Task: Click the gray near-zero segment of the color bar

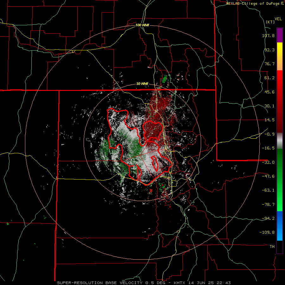Action: pos(280,141)
